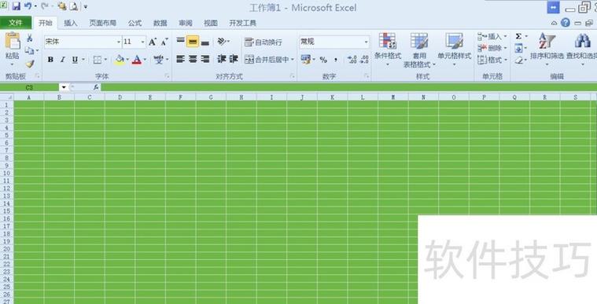Image resolution: width=597 pixels, height=304 pixels.
Task: Click the Fill down icon
Action: point(518,49)
